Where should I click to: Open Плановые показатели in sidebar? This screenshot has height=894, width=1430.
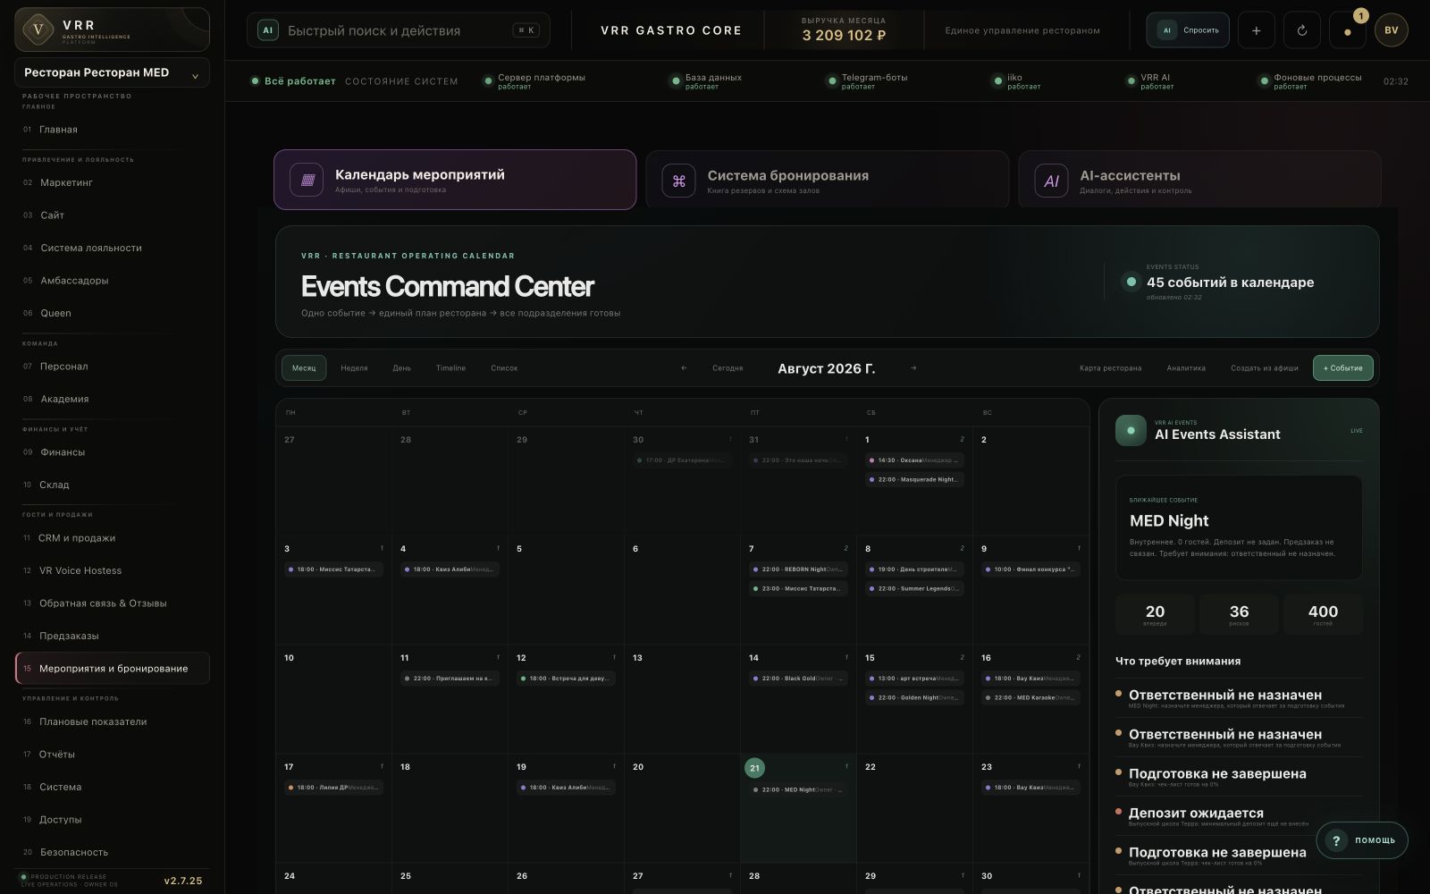[112, 721]
